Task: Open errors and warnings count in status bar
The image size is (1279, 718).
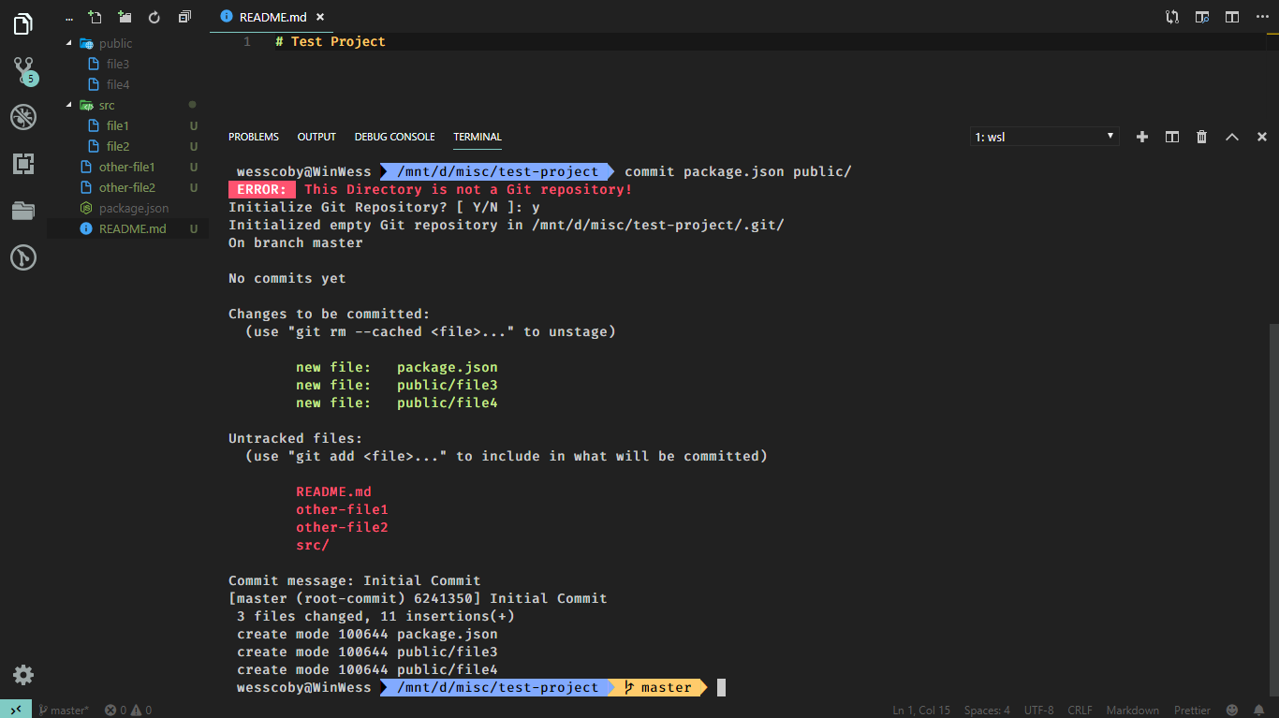Action: click(128, 710)
